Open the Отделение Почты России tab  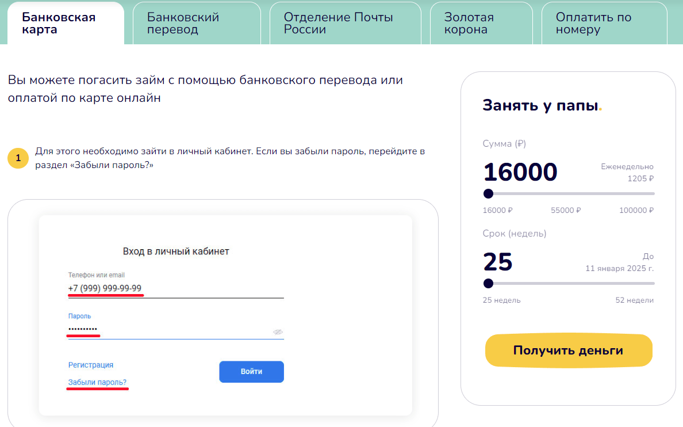[x=346, y=23]
